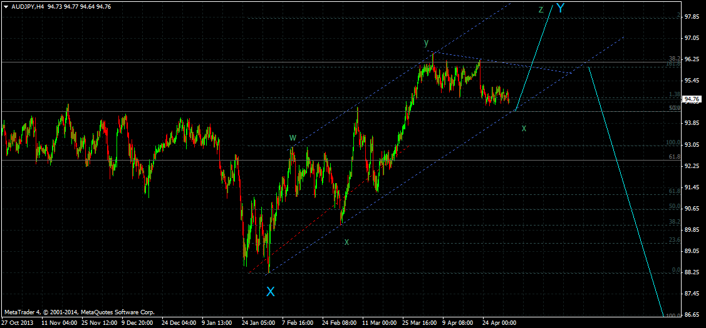Click the 27 Oct 2013 date label
This screenshot has width=706, height=328.
[17, 322]
